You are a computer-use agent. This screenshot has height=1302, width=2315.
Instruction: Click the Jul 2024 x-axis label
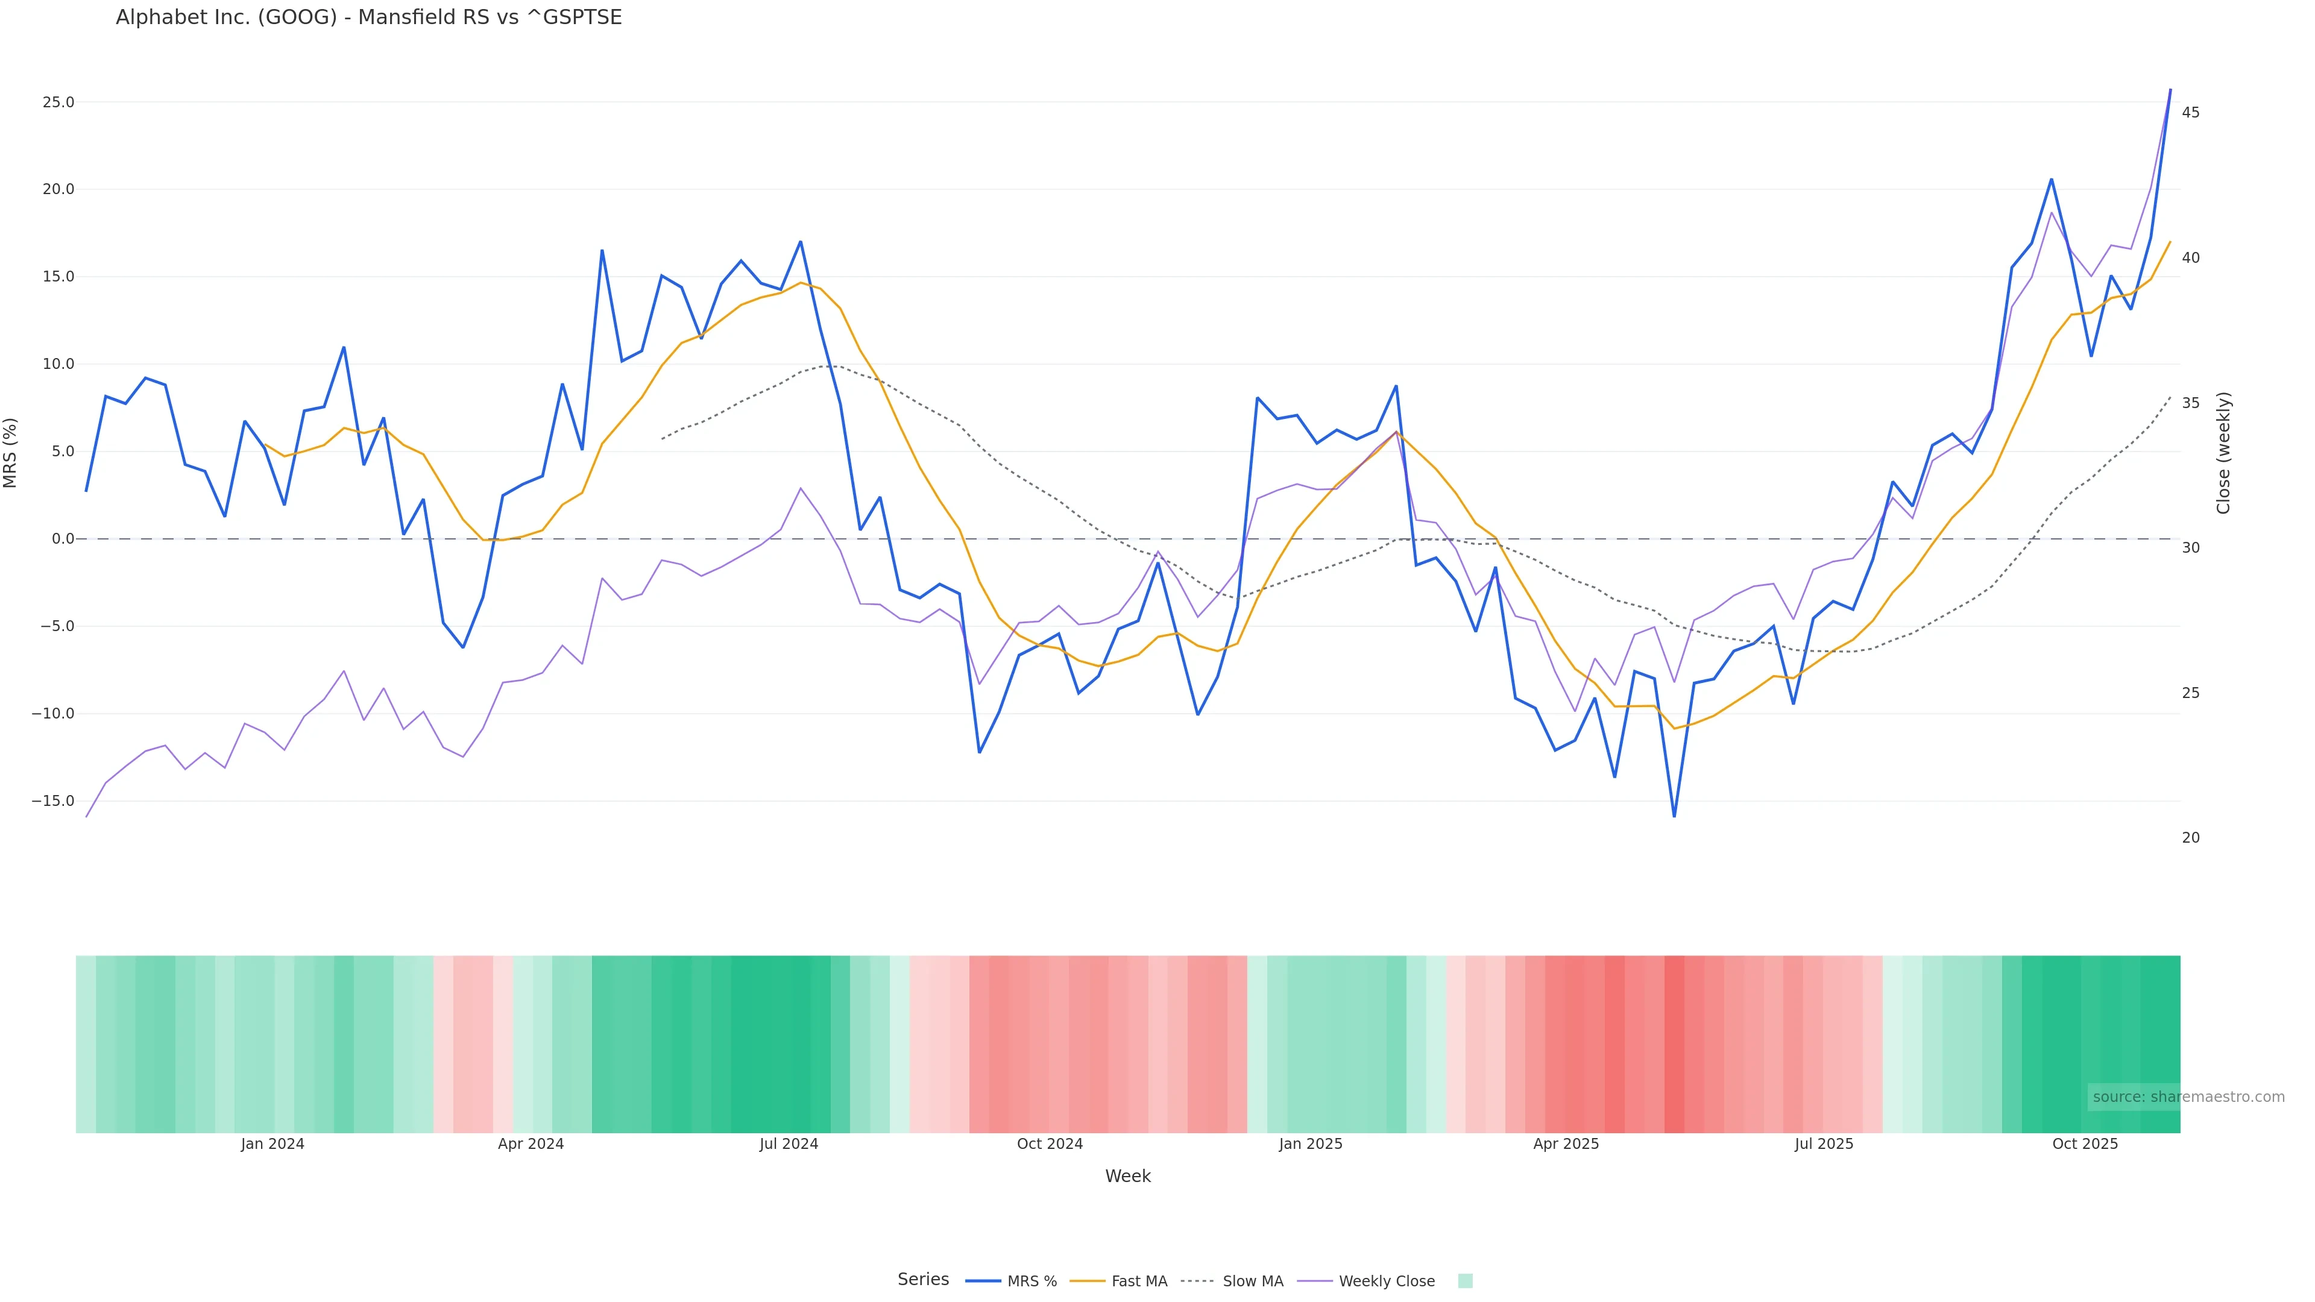pyautogui.click(x=788, y=1144)
